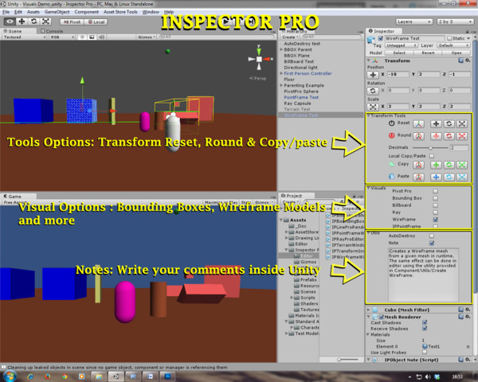Screen dimensions: 478x382
Task: Open Windows Start menu
Action: 10,376
